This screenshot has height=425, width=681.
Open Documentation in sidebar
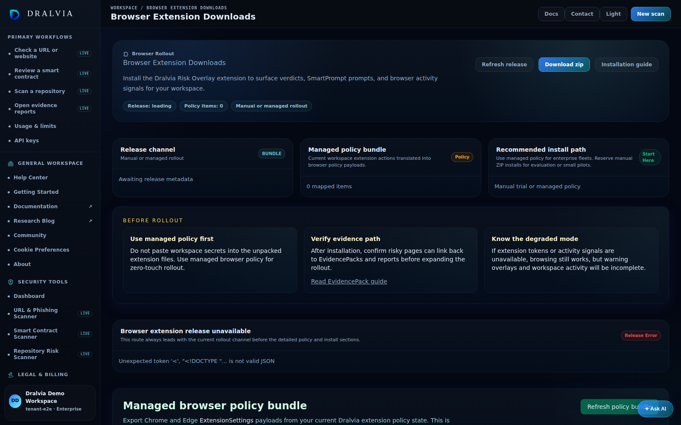pyautogui.click(x=50, y=207)
